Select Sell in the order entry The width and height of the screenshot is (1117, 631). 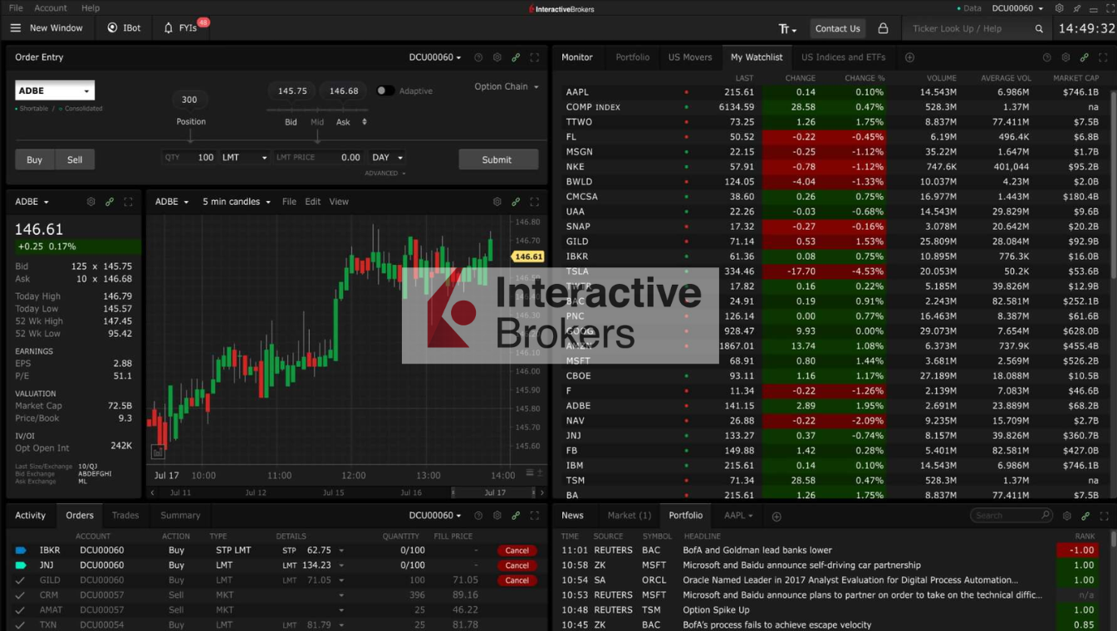click(75, 159)
